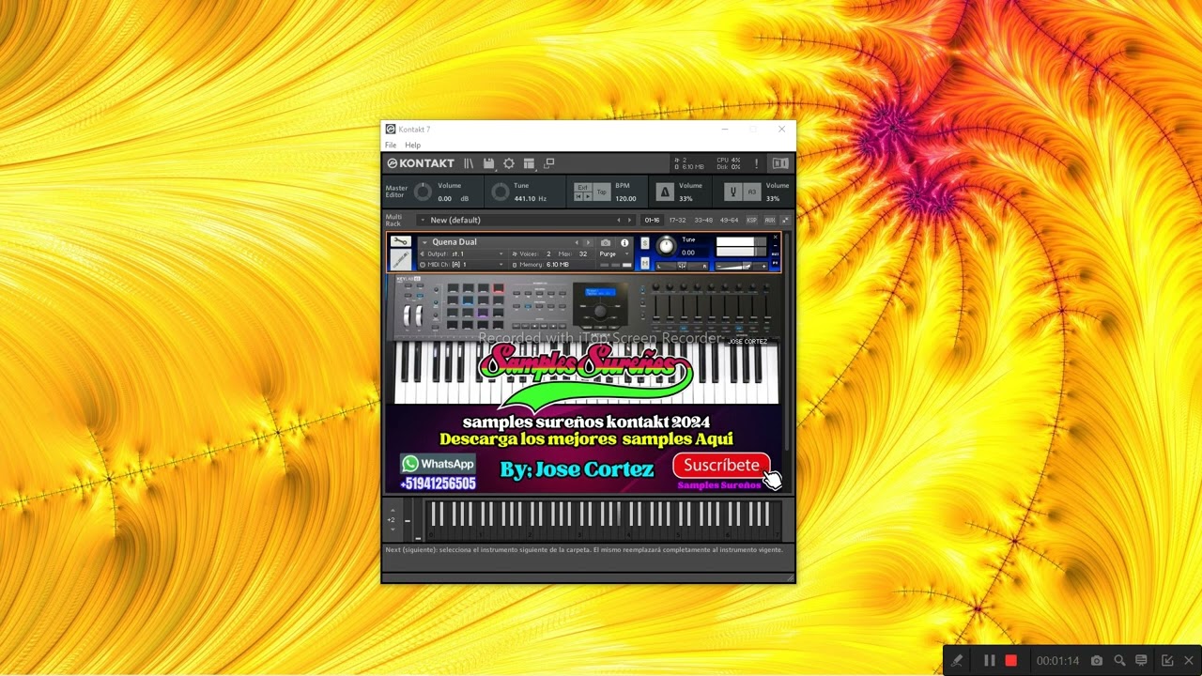Click the Master Volume knob
This screenshot has height=676, width=1202.
(423, 192)
